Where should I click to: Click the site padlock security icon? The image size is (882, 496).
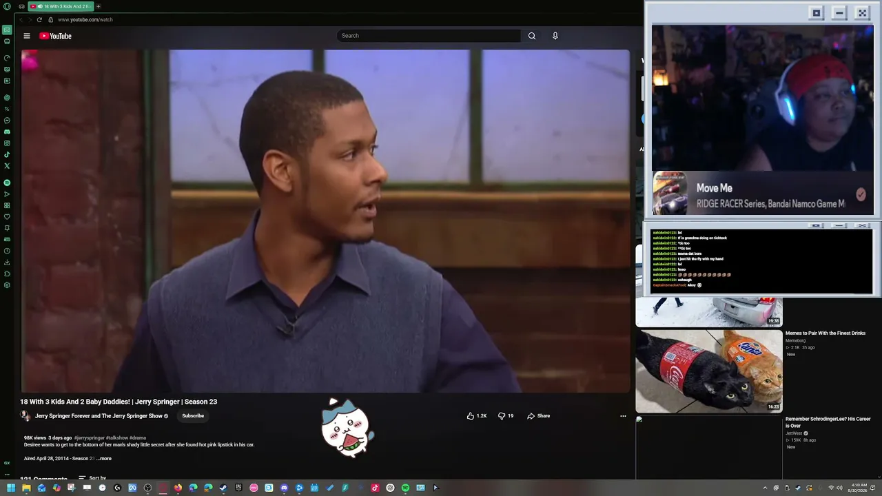tap(50, 20)
